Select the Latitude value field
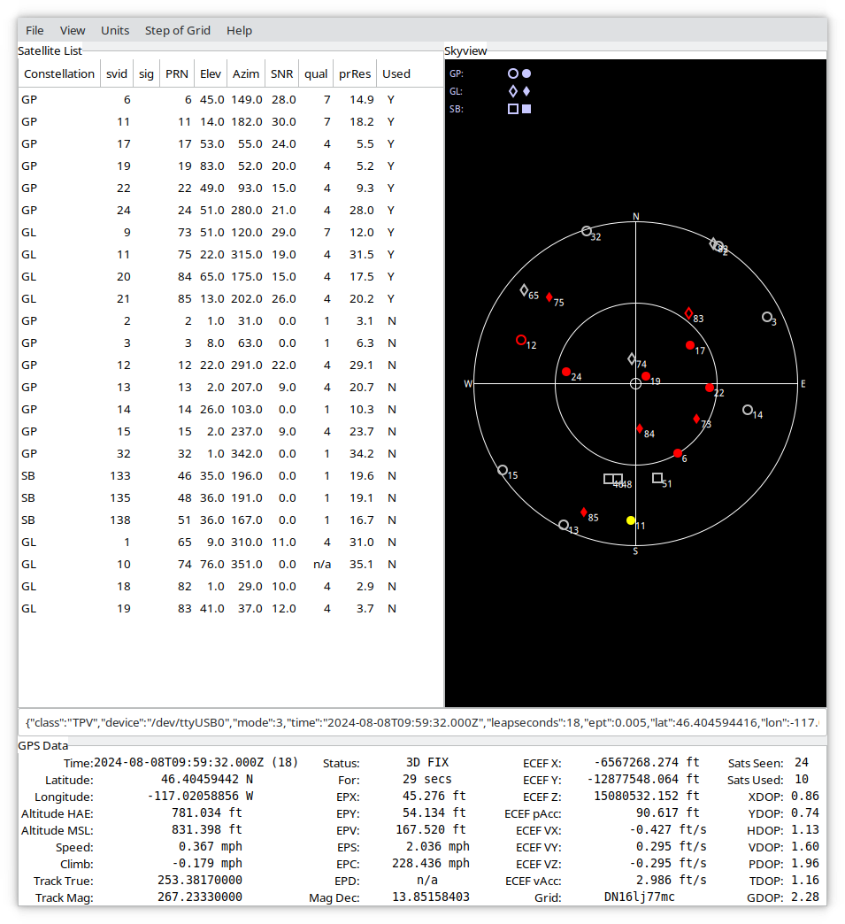Image resolution: width=845 pixels, height=924 pixels. tap(206, 780)
